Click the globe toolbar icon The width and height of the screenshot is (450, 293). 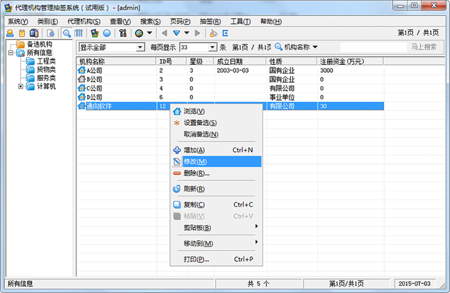tap(139, 33)
